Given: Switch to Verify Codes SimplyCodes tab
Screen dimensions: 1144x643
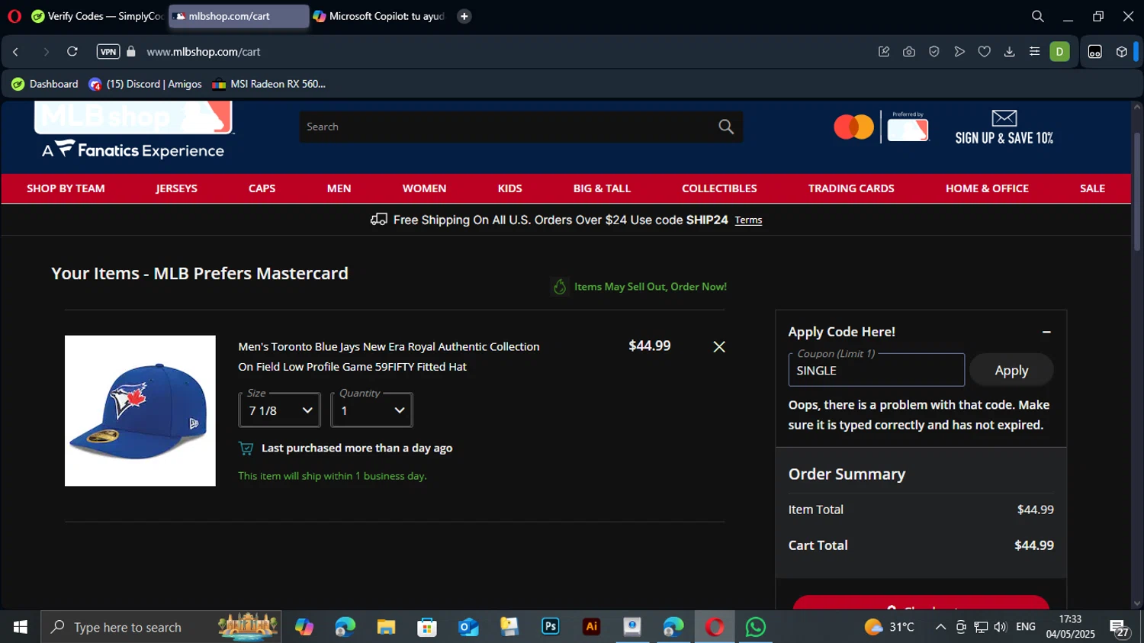Looking at the screenshot, I should (x=98, y=16).
